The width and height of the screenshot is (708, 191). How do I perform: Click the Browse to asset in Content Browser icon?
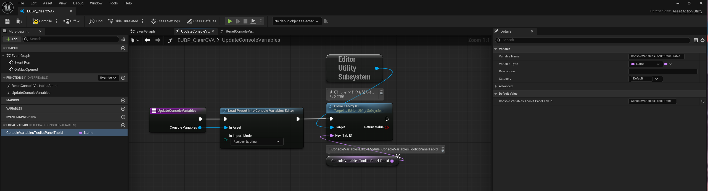[x=19, y=21]
